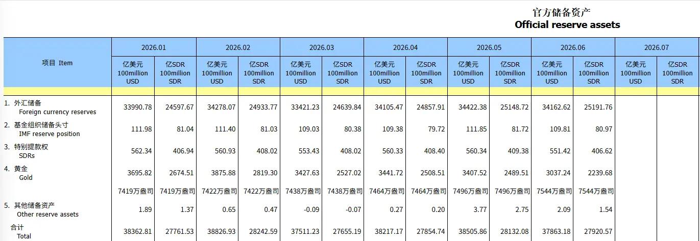Viewport: 700px width, 241px height.
Task: Click the 2026.04 month header
Action: coord(405,47)
